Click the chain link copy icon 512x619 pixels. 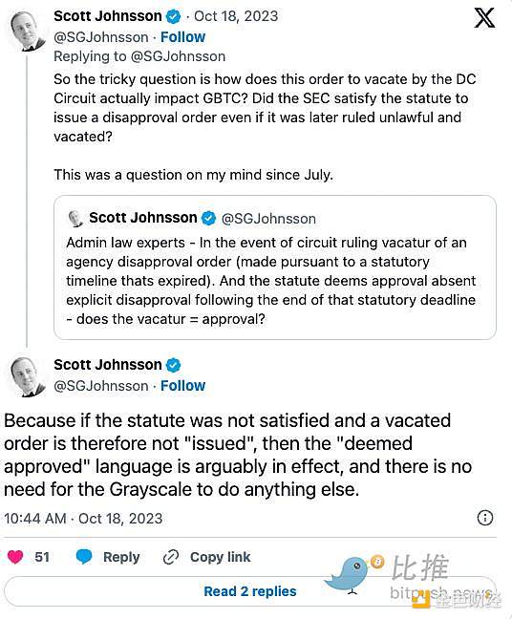171,557
